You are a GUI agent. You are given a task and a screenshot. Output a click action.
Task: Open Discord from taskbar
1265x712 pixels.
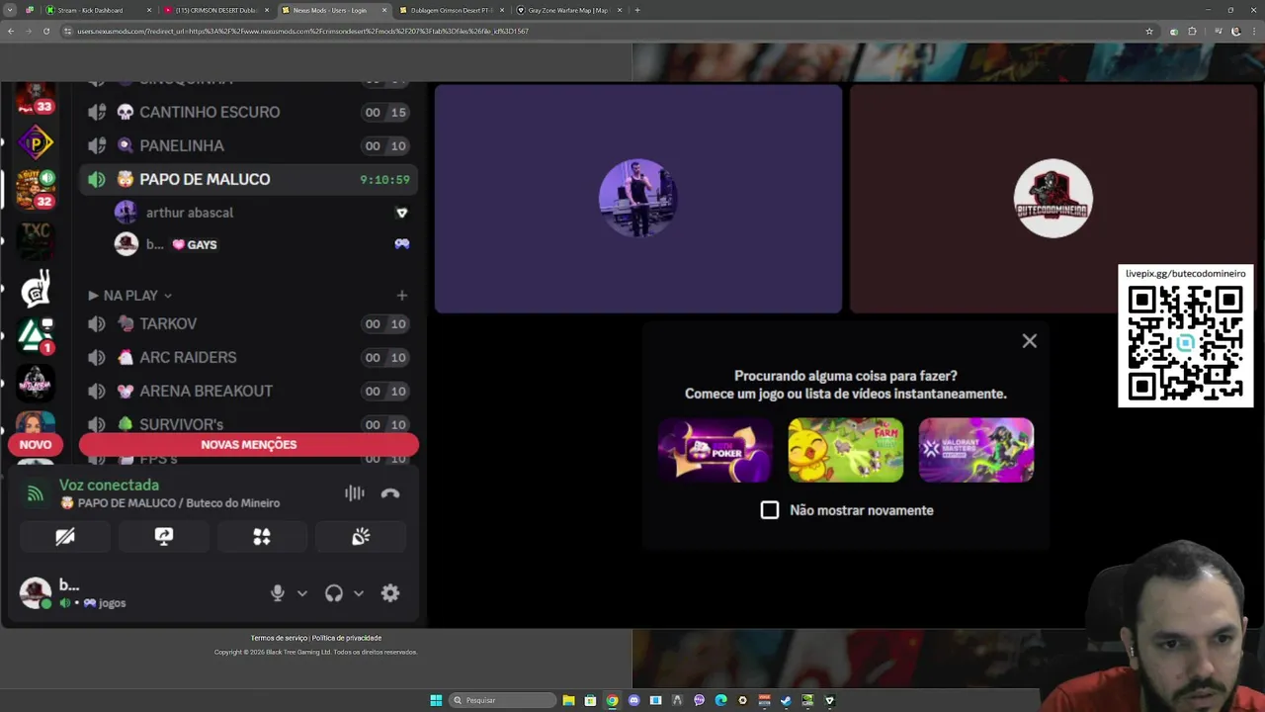pyautogui.click(x=633, y=700)
